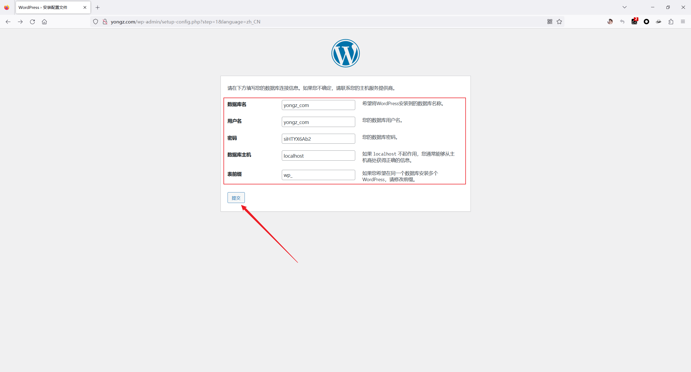The height and width of the screenshot is (372, 691).
Task: Focus the 数据库主机 input field
Action: pos(318,156)
